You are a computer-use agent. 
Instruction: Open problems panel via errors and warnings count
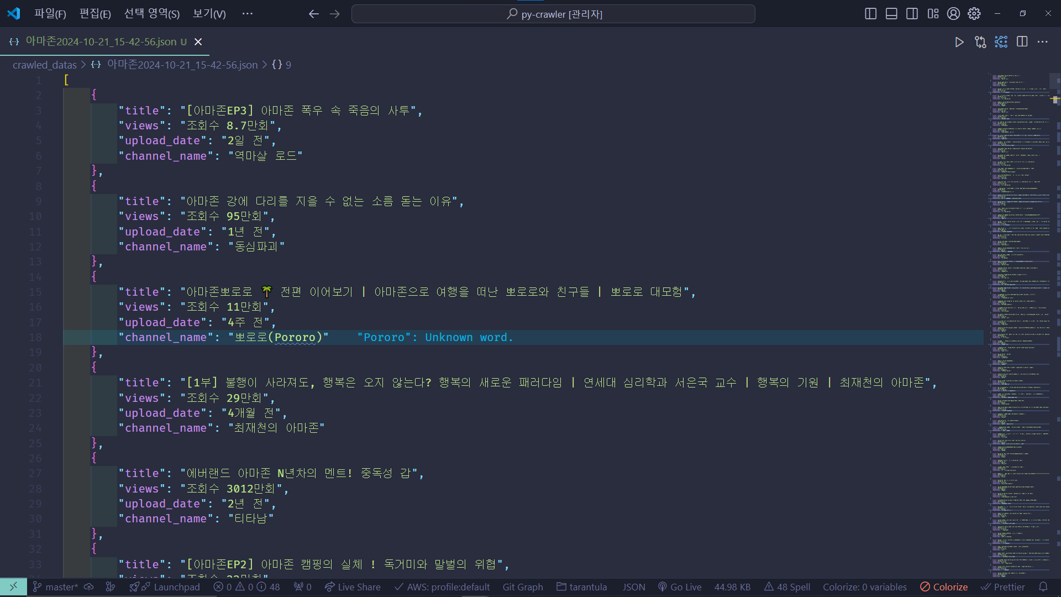[x=246, y=587]
